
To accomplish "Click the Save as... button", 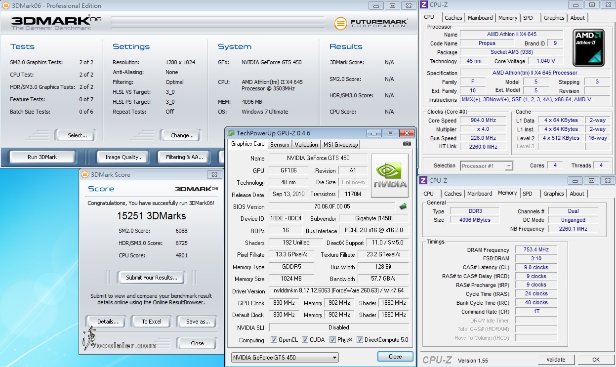I will (198, 322).
